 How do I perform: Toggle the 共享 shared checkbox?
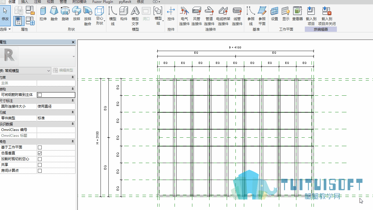[x=40, y=165]
